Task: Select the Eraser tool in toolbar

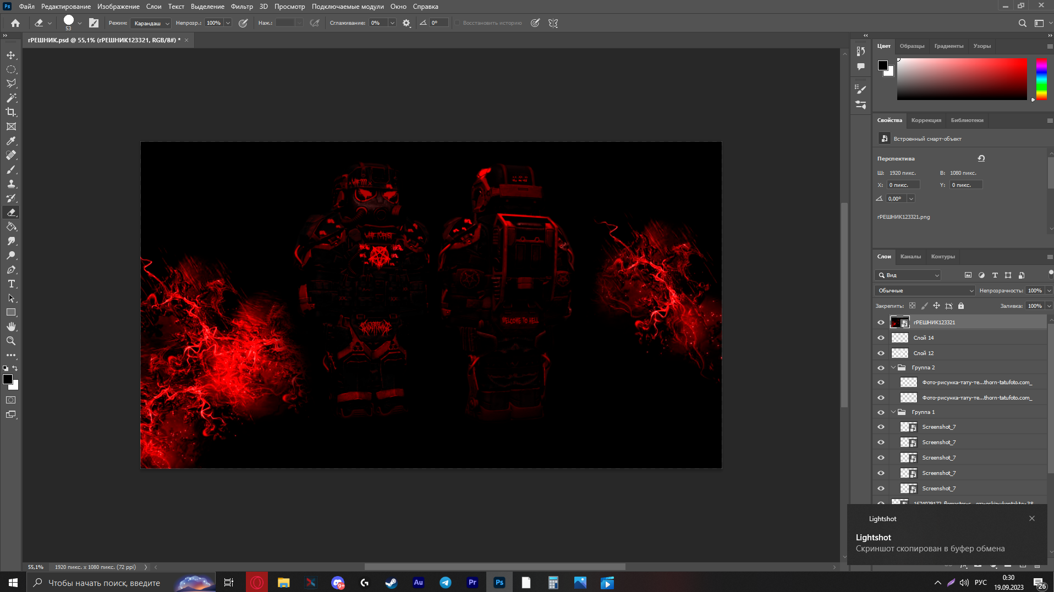Action: point(11,213)
